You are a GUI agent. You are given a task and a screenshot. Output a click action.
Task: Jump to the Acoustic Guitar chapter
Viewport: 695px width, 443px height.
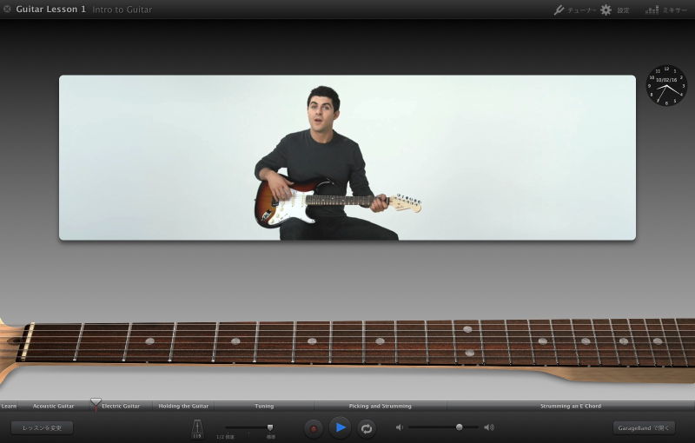pyautogui.click(x=54, y=406)
